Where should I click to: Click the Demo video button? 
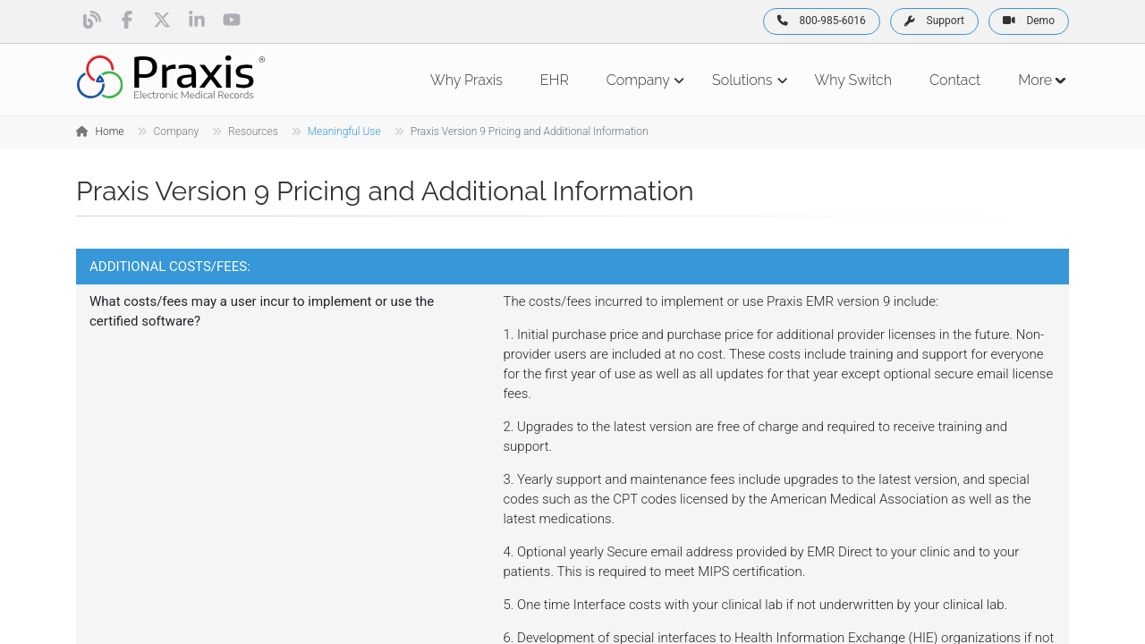tap(1028, 21)
